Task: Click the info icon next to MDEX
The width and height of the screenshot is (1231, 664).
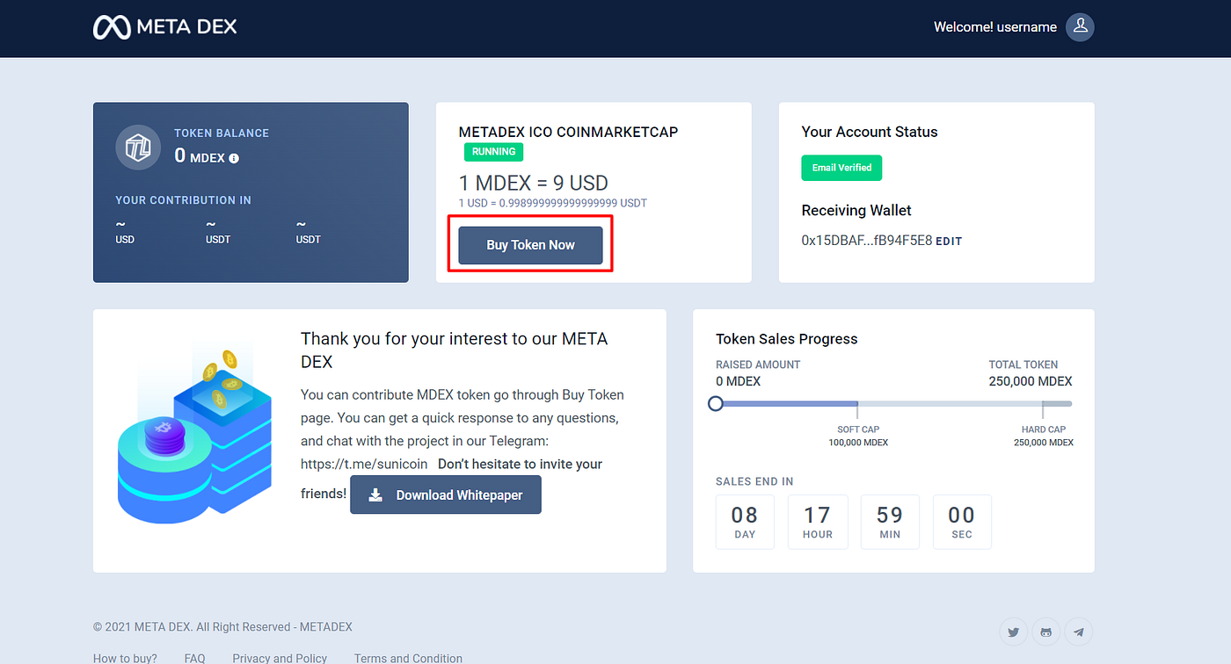Action: pyautogui.click(x=234, y=158)
